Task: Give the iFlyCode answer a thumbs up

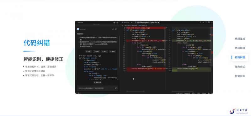Action: (113, 29)
